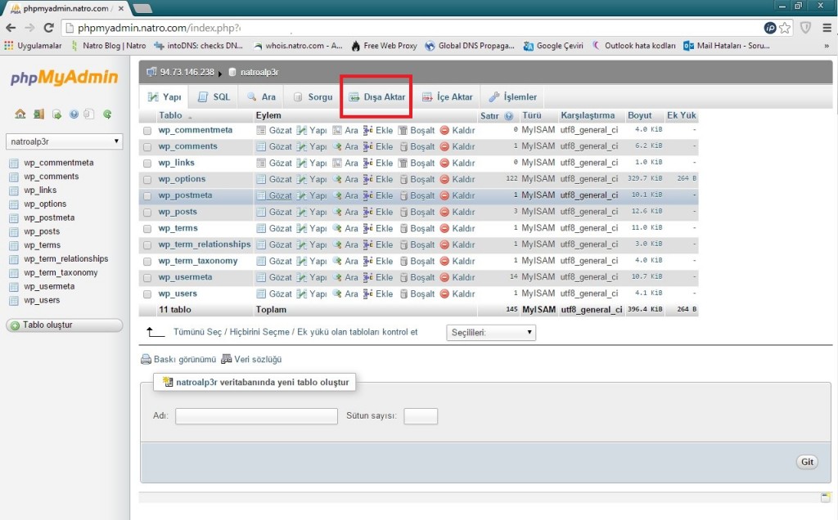Open the Natro Blog bookmark
Screen dimensions: 838x520
coord(109,46)
